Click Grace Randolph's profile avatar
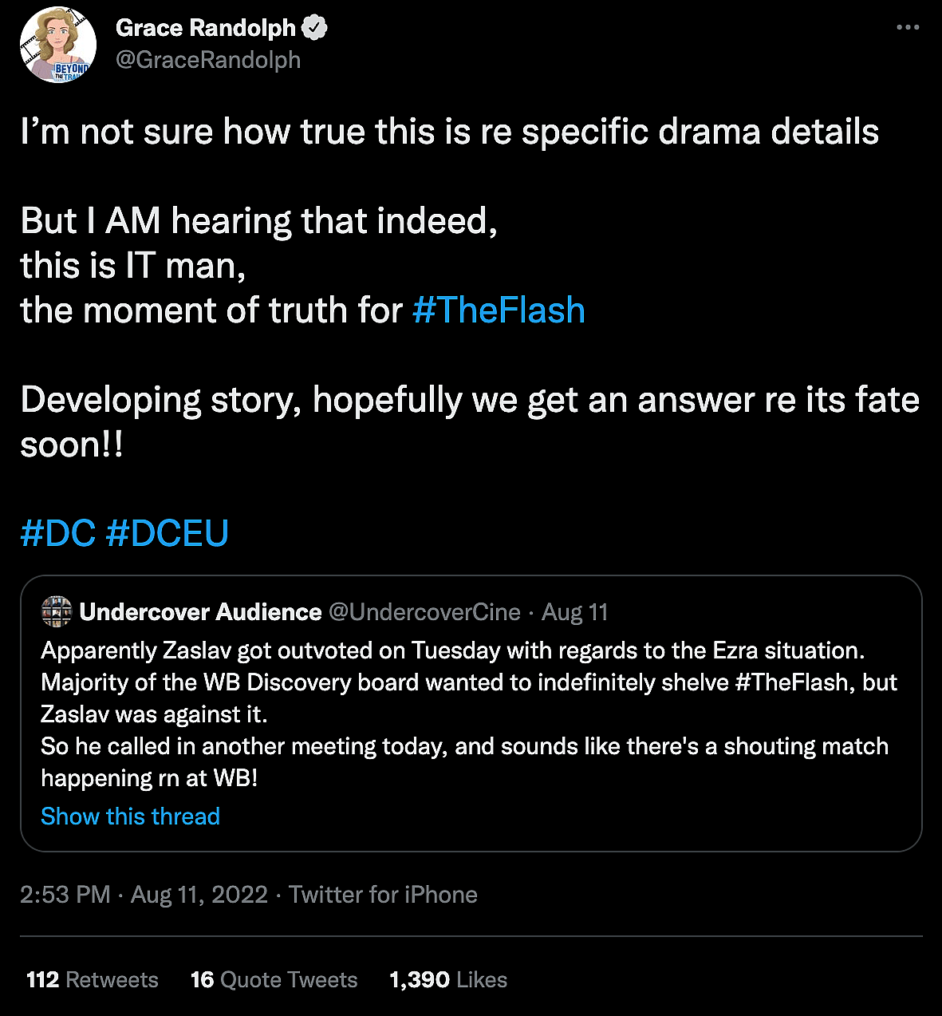The image size is (942, 1016). [x=57, y=45]
